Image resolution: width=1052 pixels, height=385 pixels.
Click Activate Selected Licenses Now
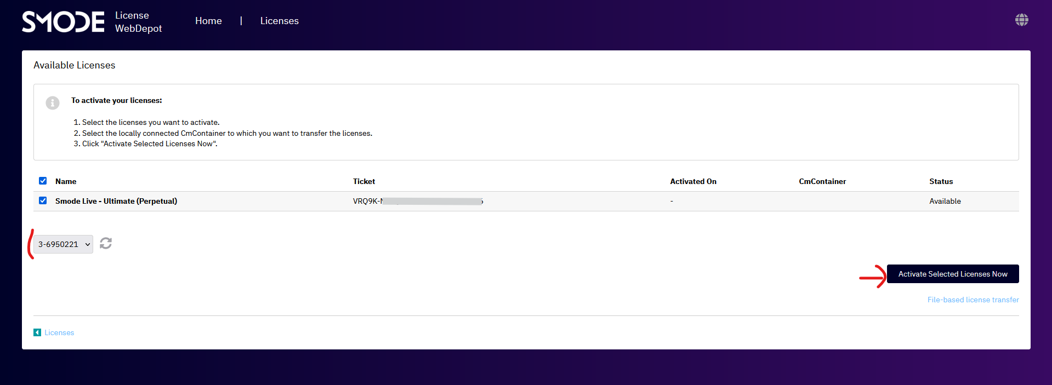(953, 274)
